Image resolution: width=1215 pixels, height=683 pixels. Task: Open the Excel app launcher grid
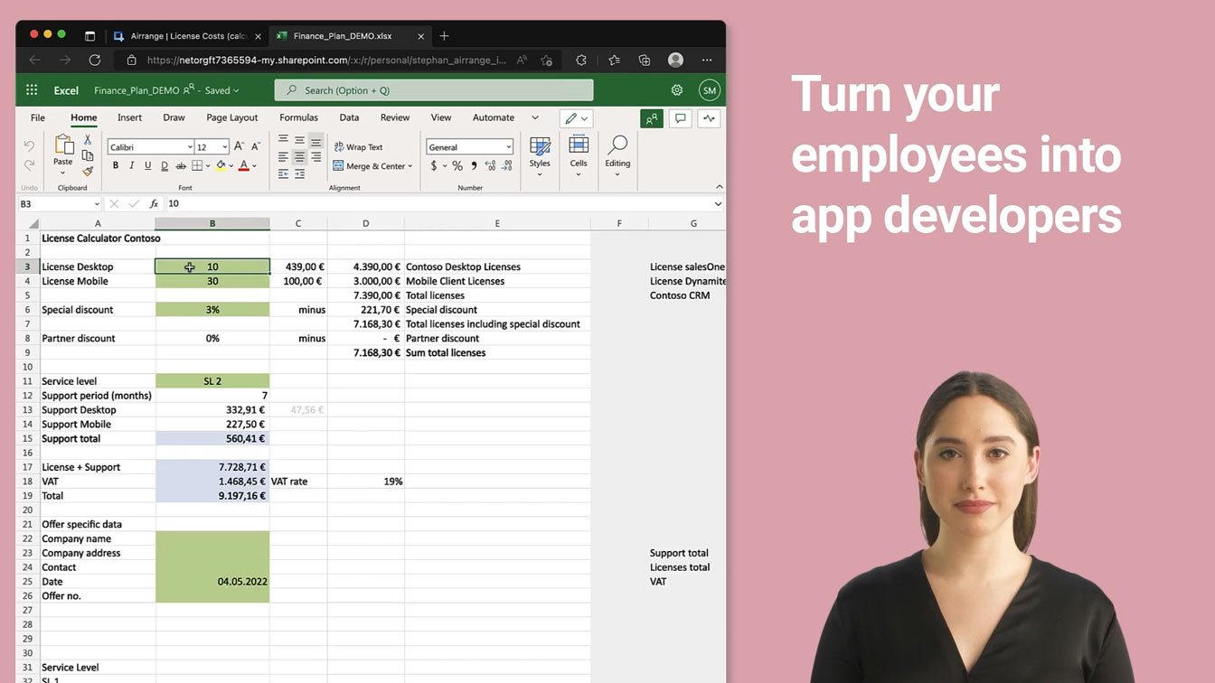coord(32,90)
